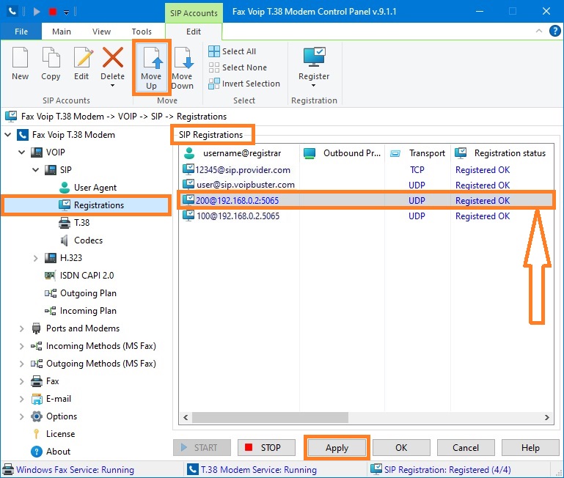Open the Delete dropdown arrow
The image size is (564, 478).
pos(113,86)
